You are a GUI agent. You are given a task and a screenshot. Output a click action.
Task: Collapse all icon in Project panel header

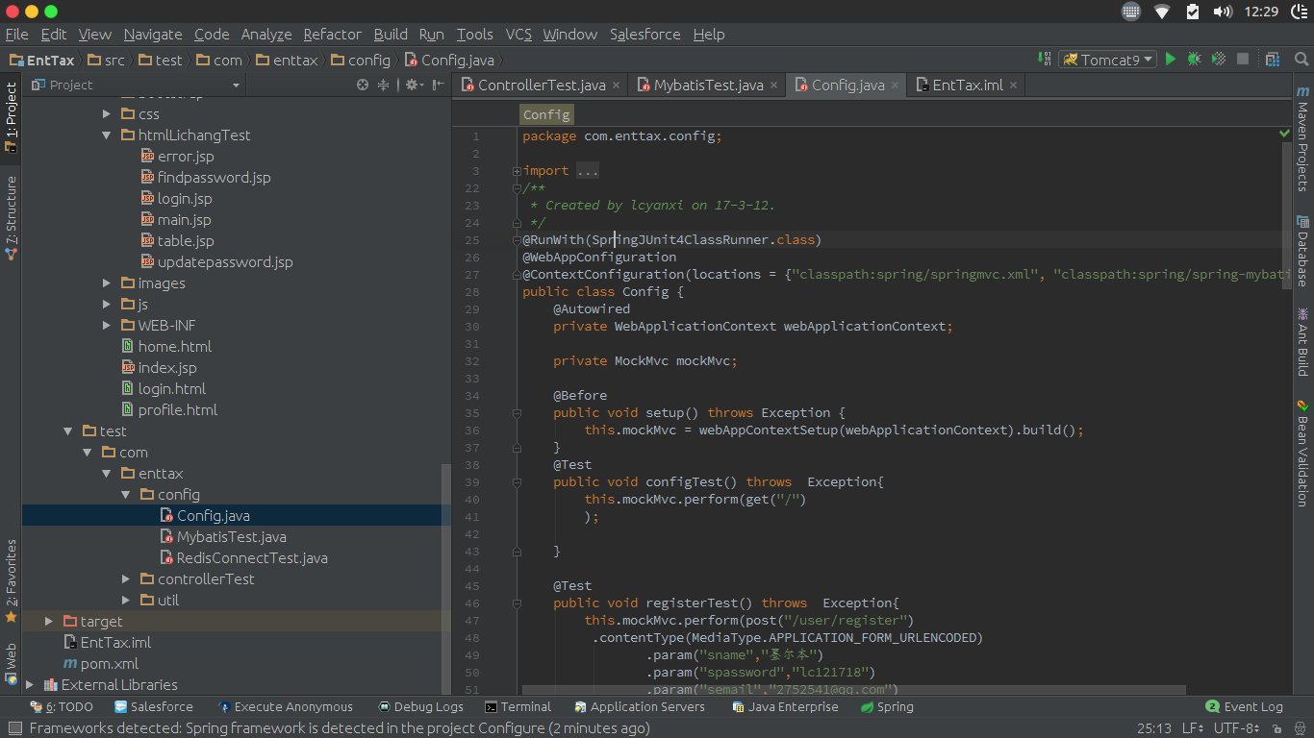(x=383, y=85)
